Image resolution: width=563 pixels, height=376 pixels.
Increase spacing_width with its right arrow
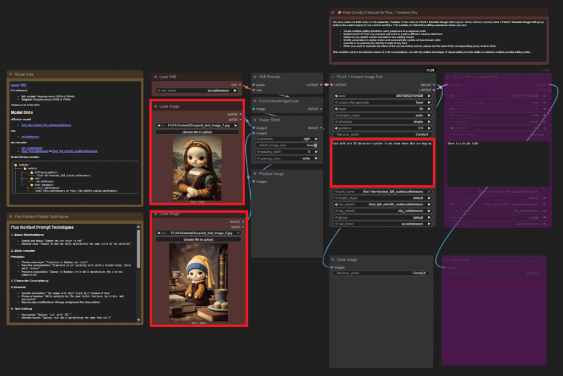pos(316,152)
